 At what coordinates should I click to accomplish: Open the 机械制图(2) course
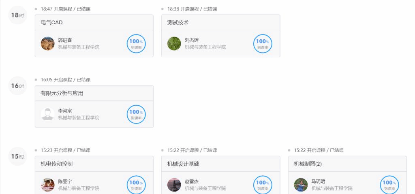click(x=308, y=164)
